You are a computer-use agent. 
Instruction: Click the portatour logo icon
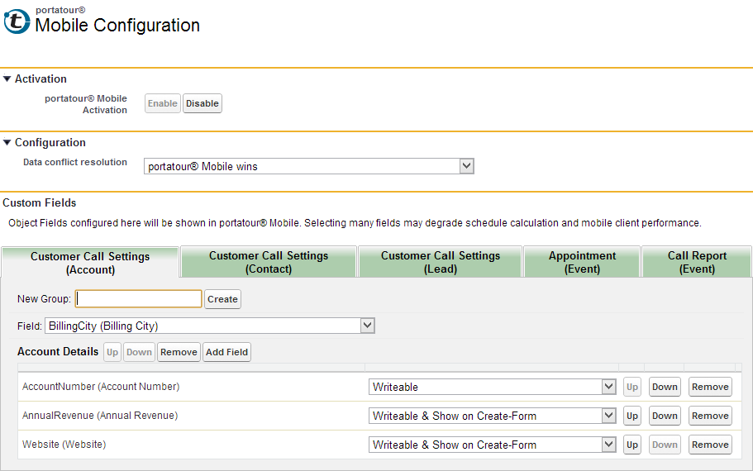17,21
